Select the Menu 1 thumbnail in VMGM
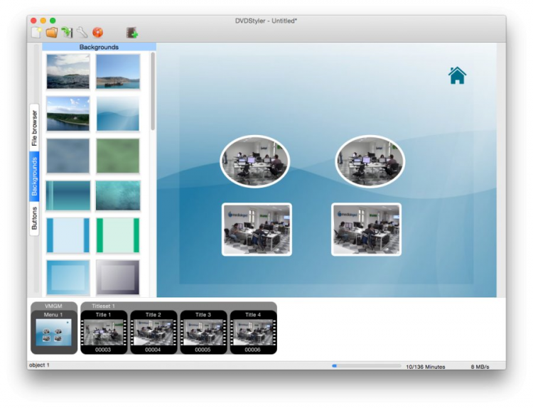This screenshot has height=408, width=533. click(x=54, y=332)
